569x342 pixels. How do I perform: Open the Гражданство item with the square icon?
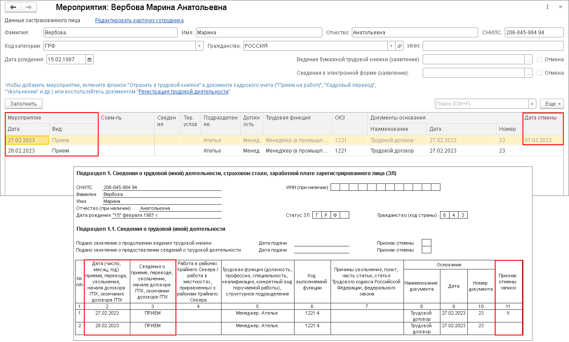[x=399, y=46]
